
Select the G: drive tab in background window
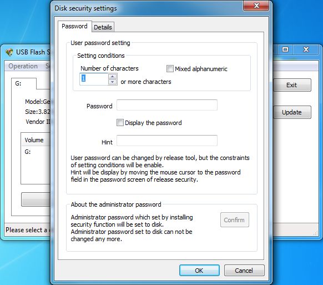tap(24, 83)
